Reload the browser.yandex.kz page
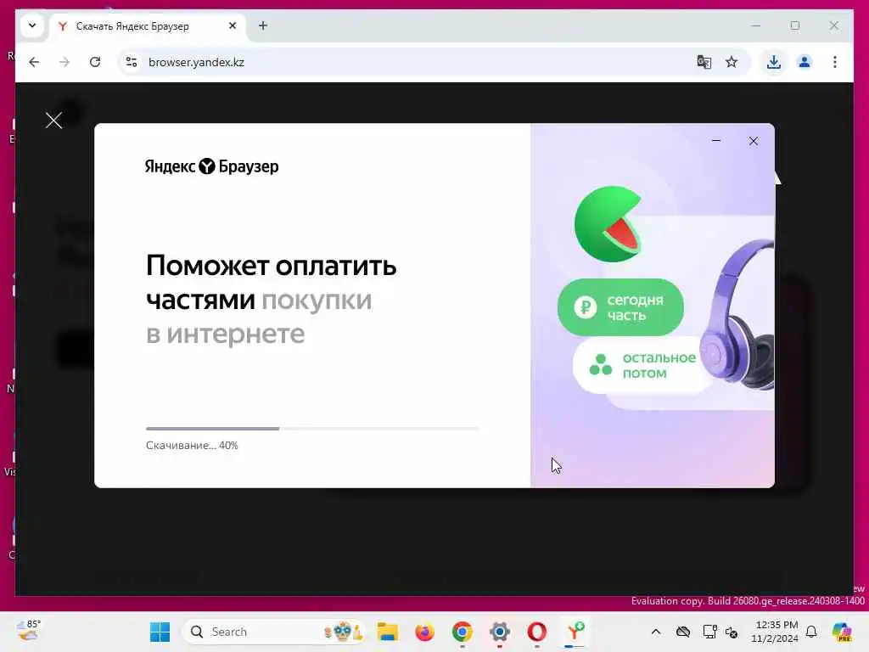 pos(95,62)
